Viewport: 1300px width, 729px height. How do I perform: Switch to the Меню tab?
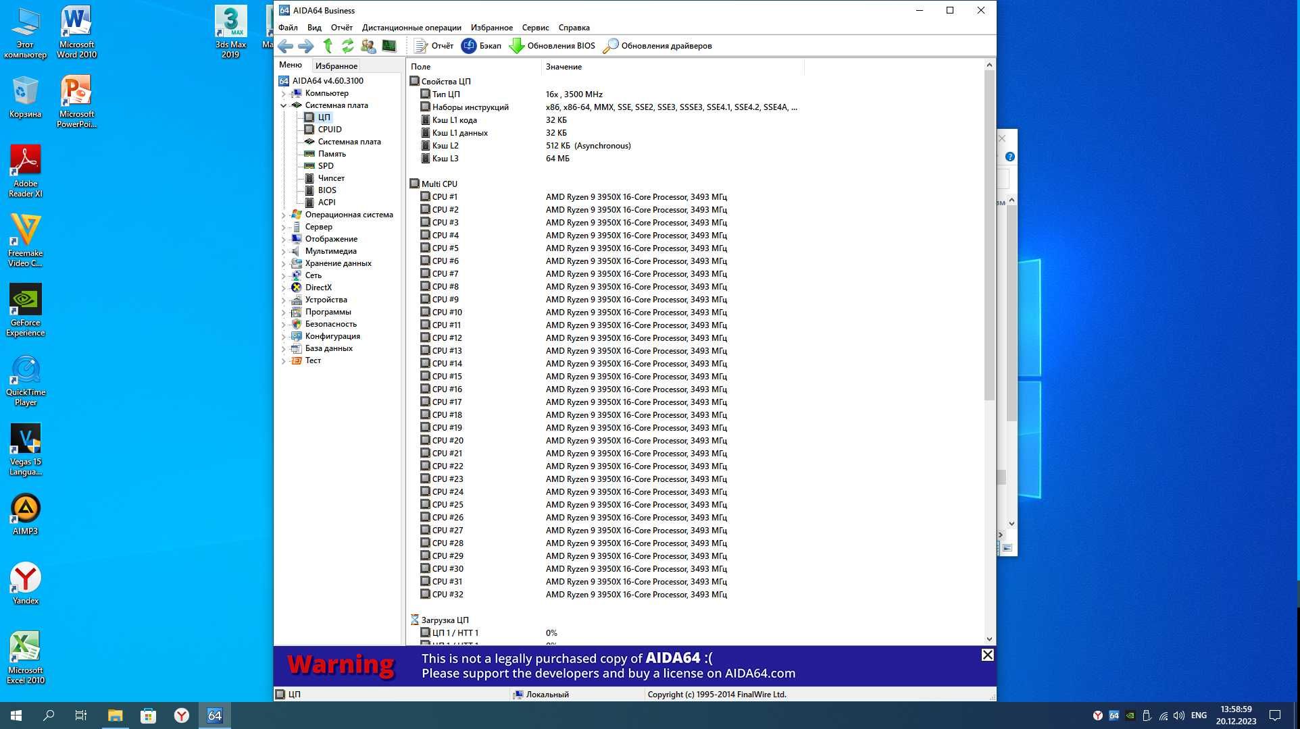tap(291, 65)
